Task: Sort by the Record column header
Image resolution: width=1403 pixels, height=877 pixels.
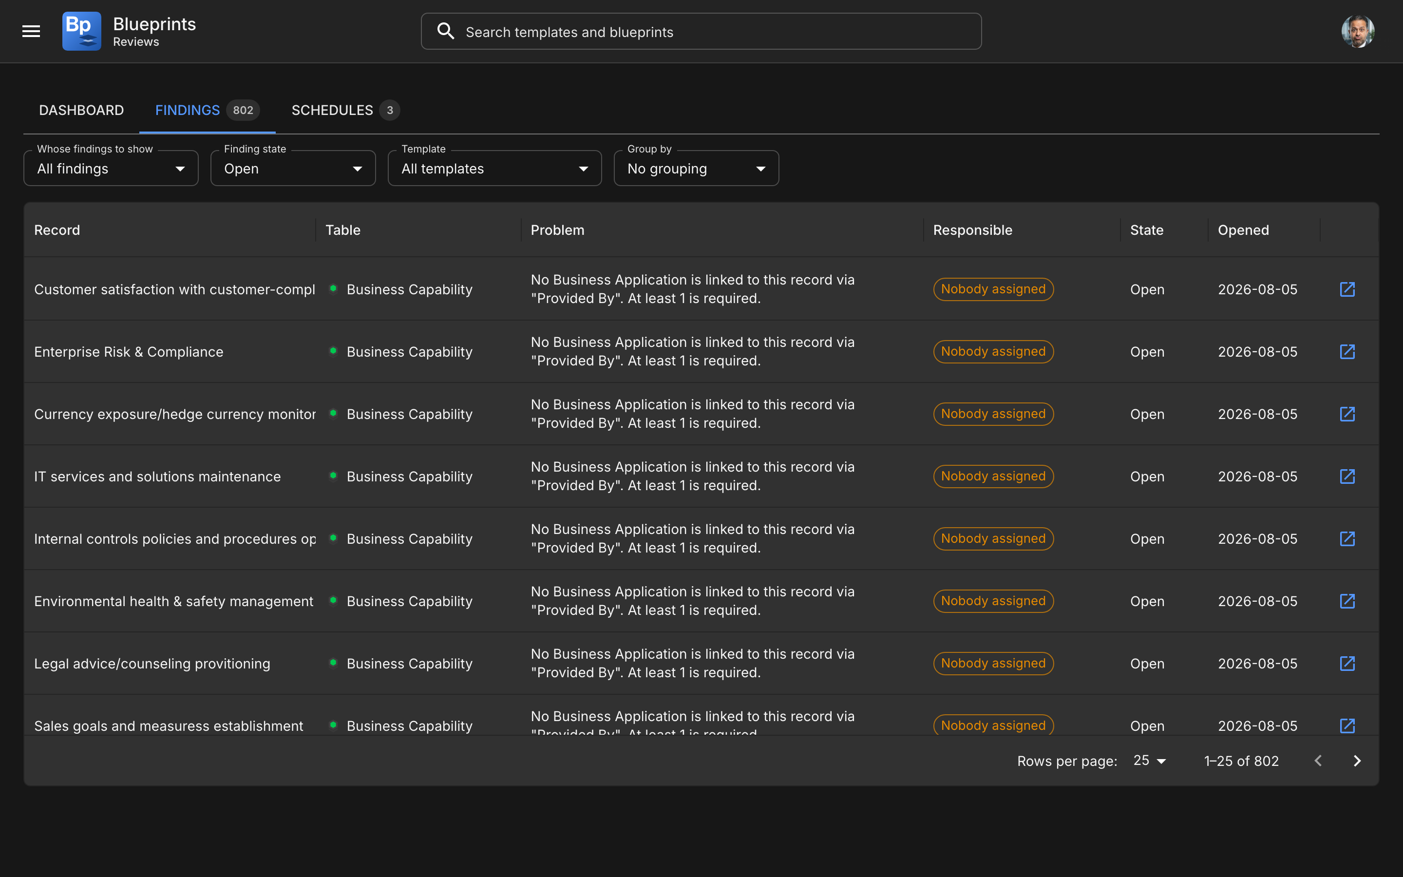Action: (57, 229)
